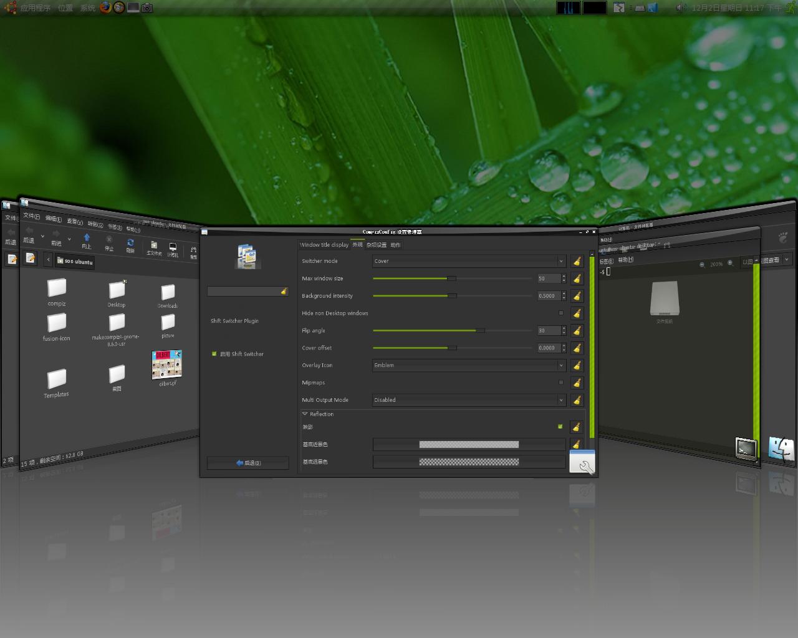Toggle 启用 Shift Switcher checkbox
Image resolution: width=798 pixels, height=638 pixels.
pos(214,354)
